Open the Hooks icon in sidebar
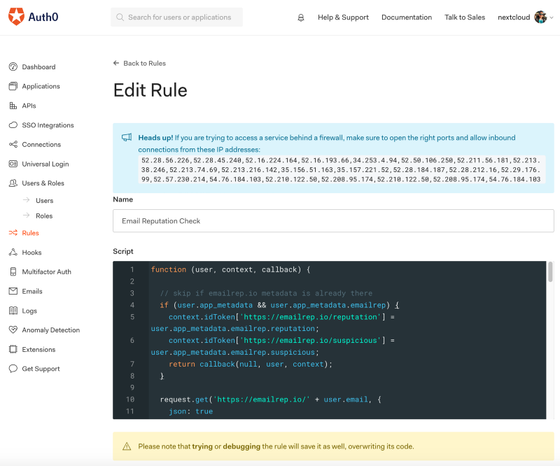This screenshot has width=560, height=466. click(13, 252)
